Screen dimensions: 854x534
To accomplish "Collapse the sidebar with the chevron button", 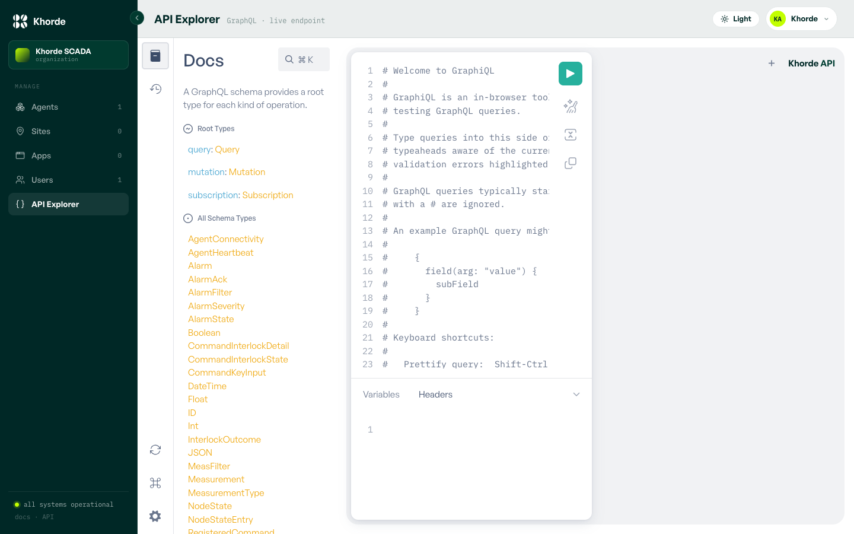I will (137, 18).
